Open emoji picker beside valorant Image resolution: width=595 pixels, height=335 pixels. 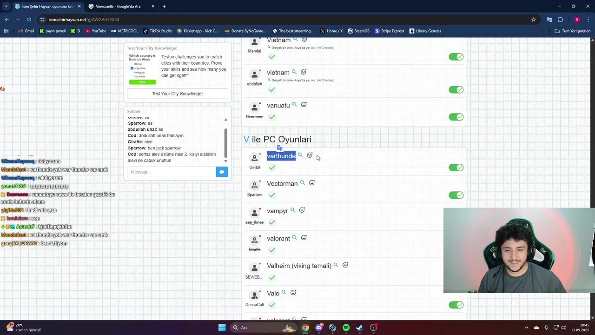click(x=304, y=238)
